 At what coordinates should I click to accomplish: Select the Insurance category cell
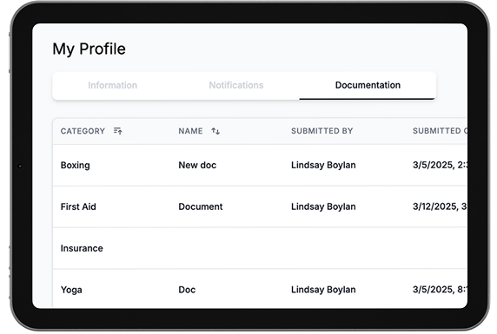[x=82, y=248]
